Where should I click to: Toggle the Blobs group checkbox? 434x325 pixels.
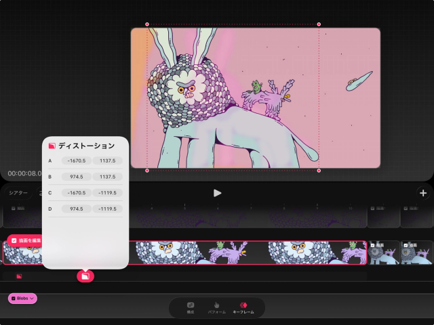pos(14,299)
